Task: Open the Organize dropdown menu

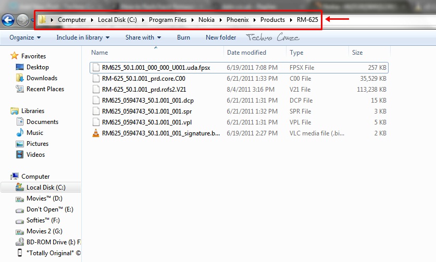Action: [x=25, y=38]
